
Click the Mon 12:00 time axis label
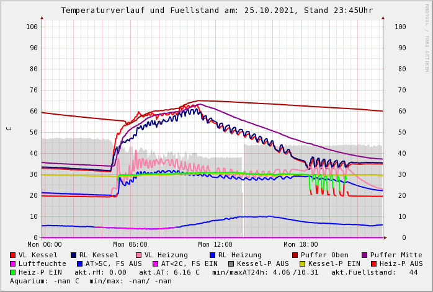[215, 245]
